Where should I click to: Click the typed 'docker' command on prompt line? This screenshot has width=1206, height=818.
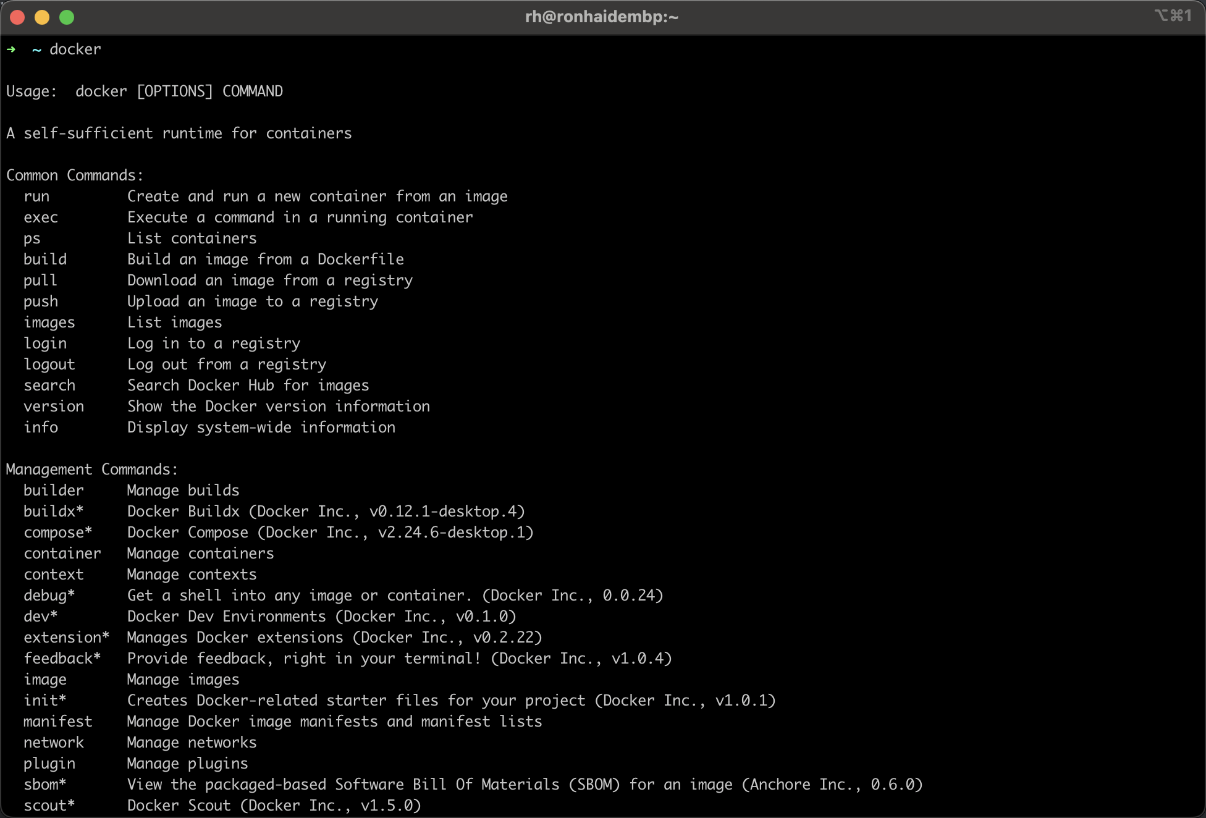(75, 49)
